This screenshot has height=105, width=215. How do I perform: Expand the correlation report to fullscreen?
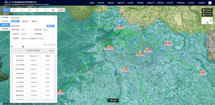pos(51,51)
